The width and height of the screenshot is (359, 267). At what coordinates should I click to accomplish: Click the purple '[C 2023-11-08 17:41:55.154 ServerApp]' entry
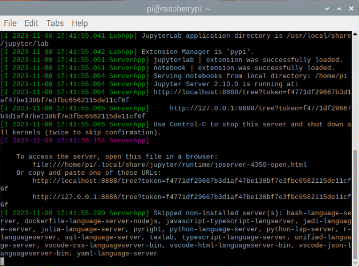tap(74, 140)
